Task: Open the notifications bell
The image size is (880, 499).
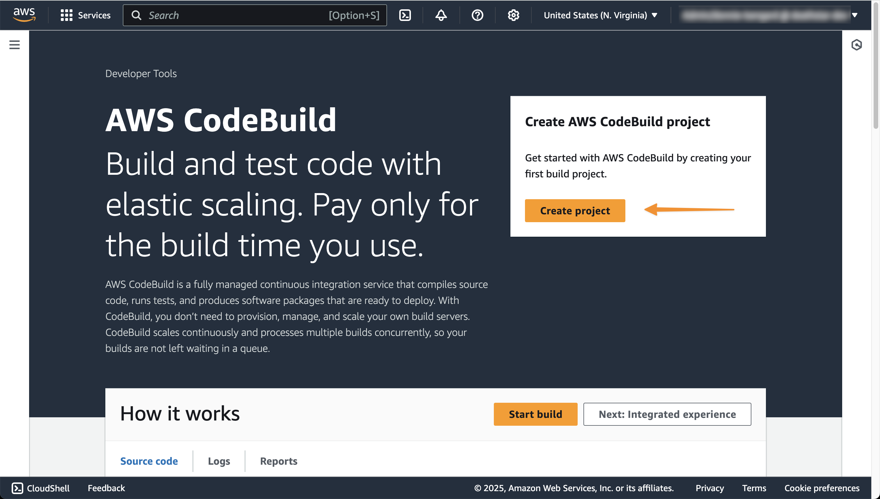Action: [x=441, y=15]
